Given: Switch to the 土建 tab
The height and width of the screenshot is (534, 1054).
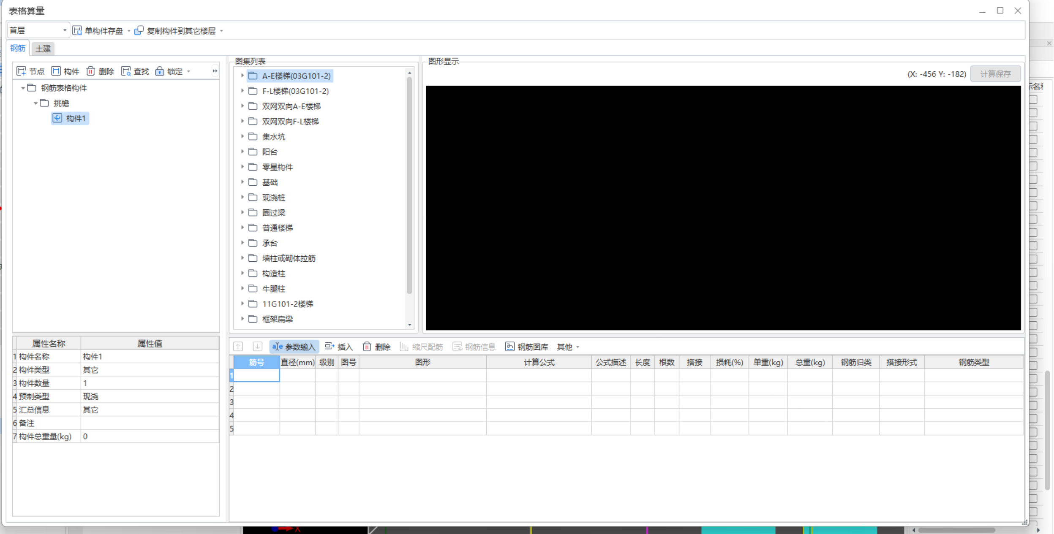Looking at the screenshot, I should [x=43, y=49].
